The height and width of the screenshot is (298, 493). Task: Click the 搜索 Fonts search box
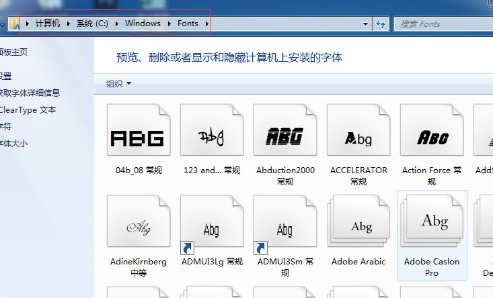click(443, 24)
